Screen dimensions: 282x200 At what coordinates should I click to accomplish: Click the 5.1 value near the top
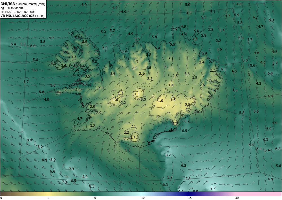click(x=213, y=12)
